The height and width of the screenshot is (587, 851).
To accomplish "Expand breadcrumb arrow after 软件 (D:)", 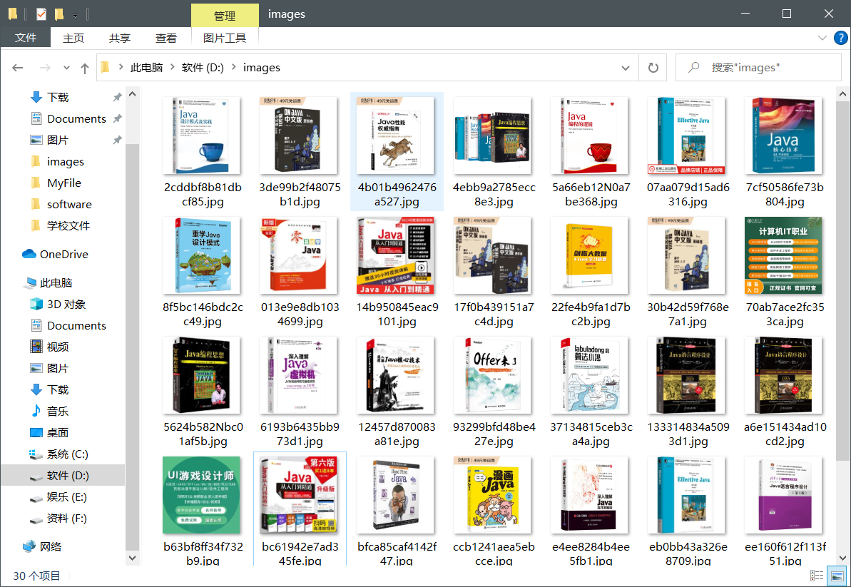I will 234,67.
